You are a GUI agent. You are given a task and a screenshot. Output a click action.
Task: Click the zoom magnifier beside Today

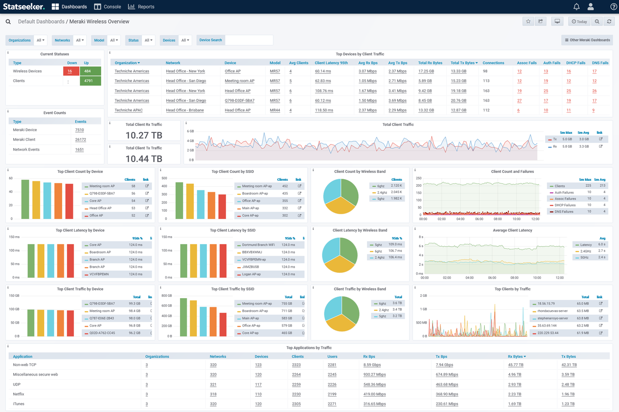coord(597,21)
